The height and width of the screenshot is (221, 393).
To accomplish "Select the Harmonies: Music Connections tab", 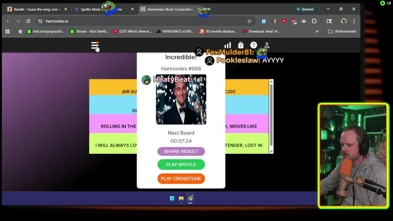I will point(170,9).
